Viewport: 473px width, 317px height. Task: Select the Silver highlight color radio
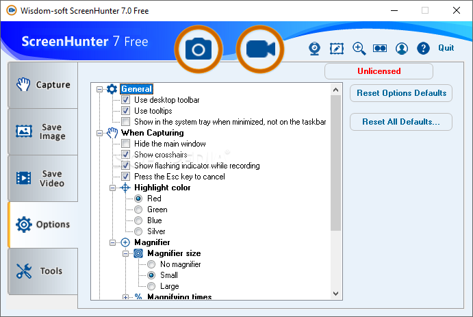(138, 231)
